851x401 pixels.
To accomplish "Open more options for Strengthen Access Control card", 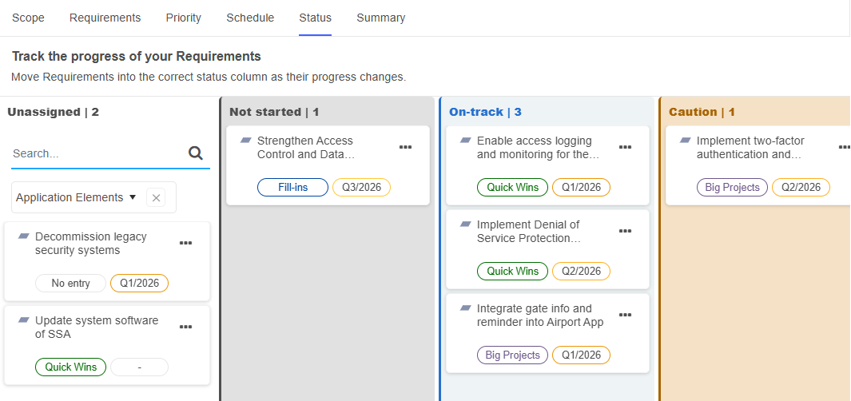I will point(406,147).
